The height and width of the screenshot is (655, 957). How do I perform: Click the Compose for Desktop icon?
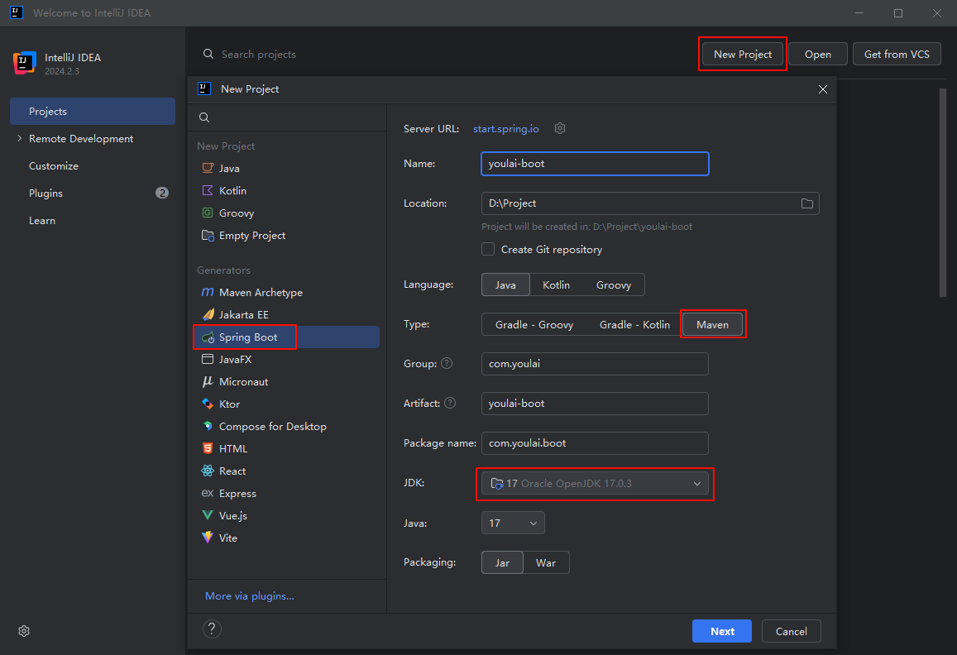point(208,426)
